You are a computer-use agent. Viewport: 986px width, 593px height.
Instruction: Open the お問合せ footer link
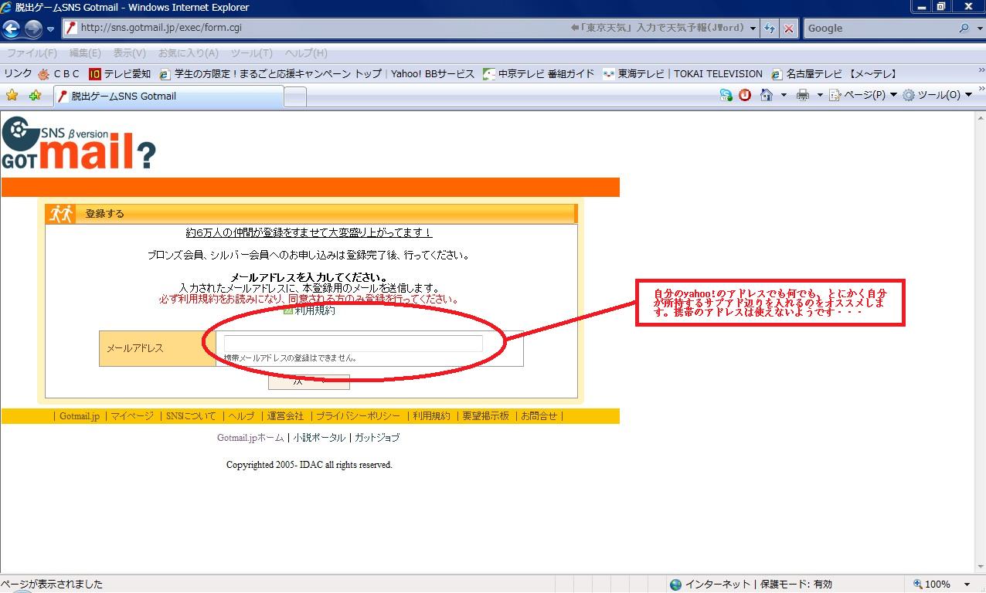[539, 416]
